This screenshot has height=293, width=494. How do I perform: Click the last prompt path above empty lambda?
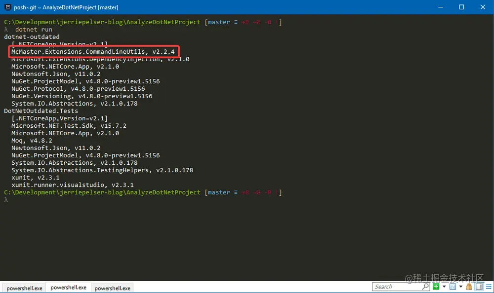[102, 192]
